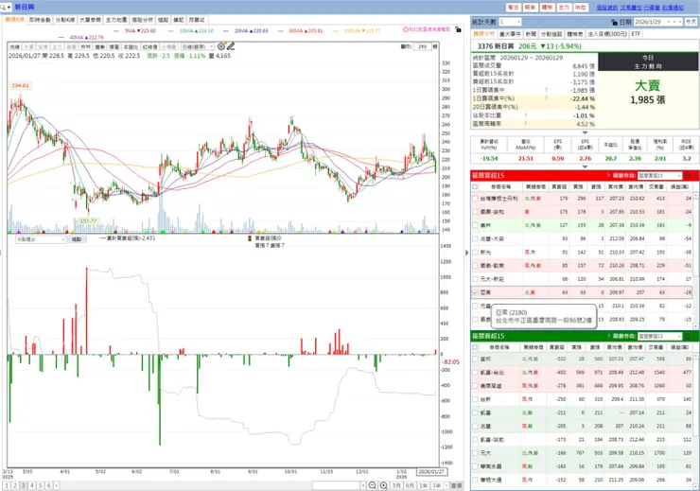
Task: Click next arrow after page 6
Action: point(56,485)
